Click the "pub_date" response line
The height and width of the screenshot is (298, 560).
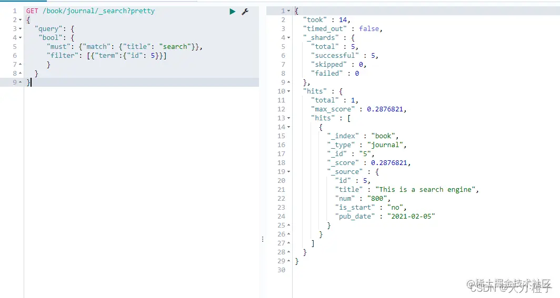pos(385,217)
